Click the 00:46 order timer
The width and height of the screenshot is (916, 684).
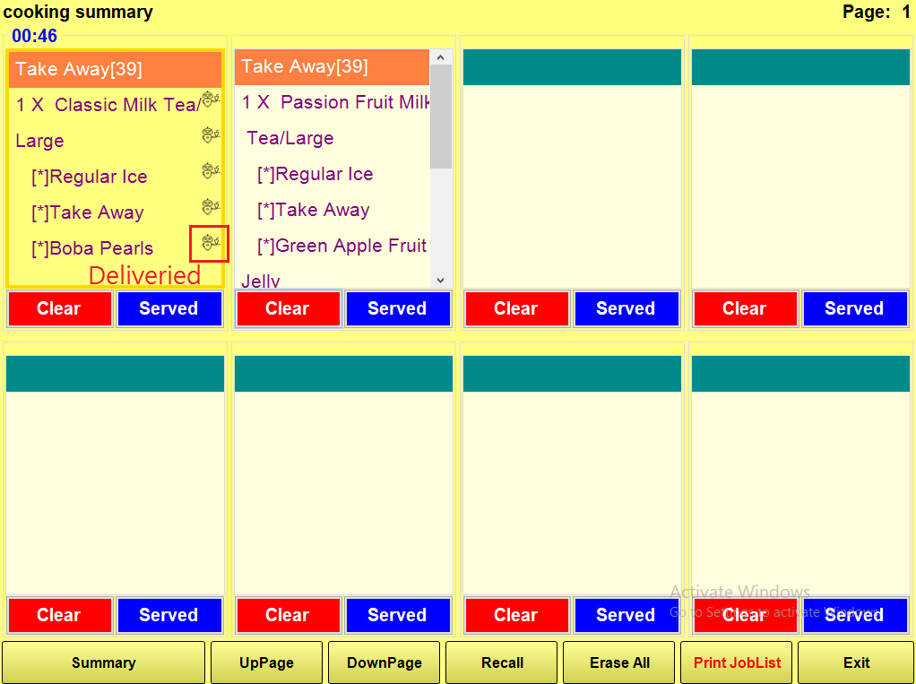[34, 36]
